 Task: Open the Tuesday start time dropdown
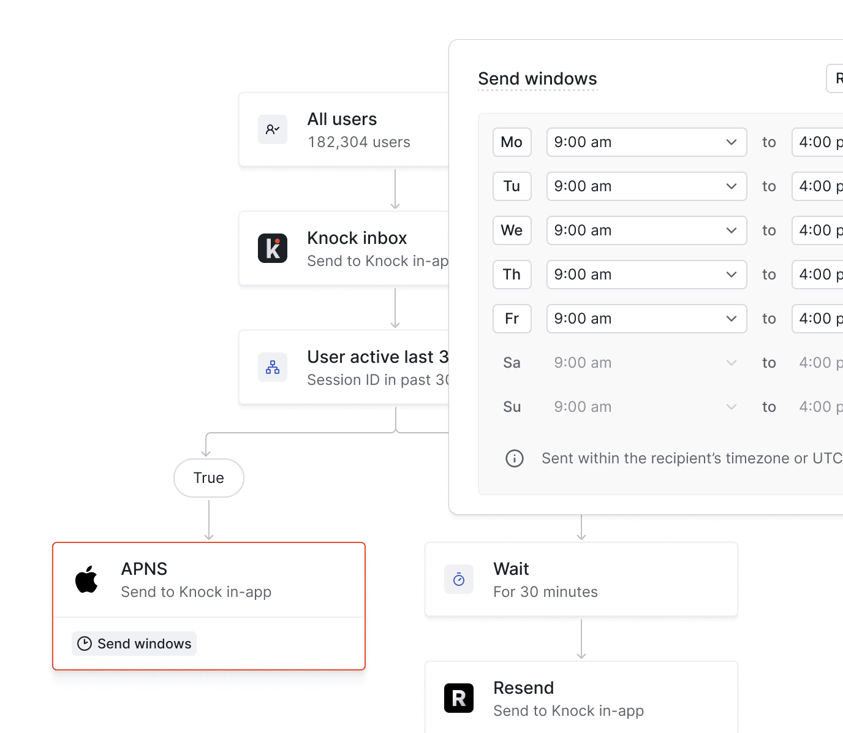click(x=646, y=186)
